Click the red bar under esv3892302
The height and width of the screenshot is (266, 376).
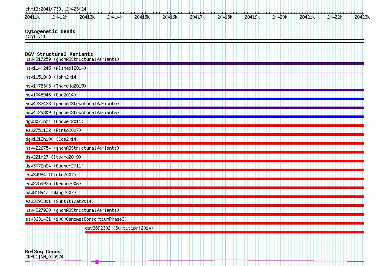225,232
